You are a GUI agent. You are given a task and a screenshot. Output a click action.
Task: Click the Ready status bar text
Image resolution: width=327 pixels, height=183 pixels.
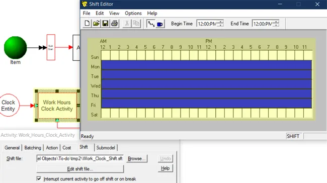[x=88, y=136]
